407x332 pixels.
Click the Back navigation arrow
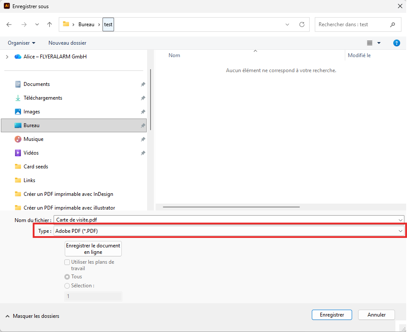coord(9,24)
